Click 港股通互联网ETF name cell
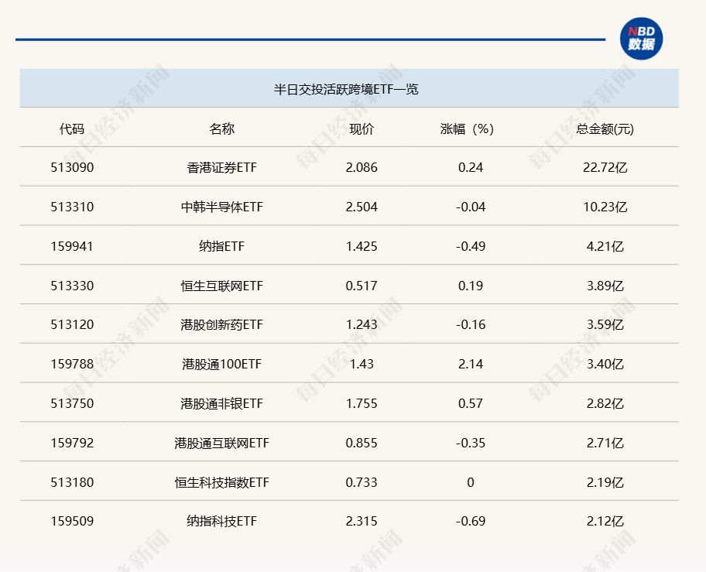706x572 pixels. coord(221,443)
